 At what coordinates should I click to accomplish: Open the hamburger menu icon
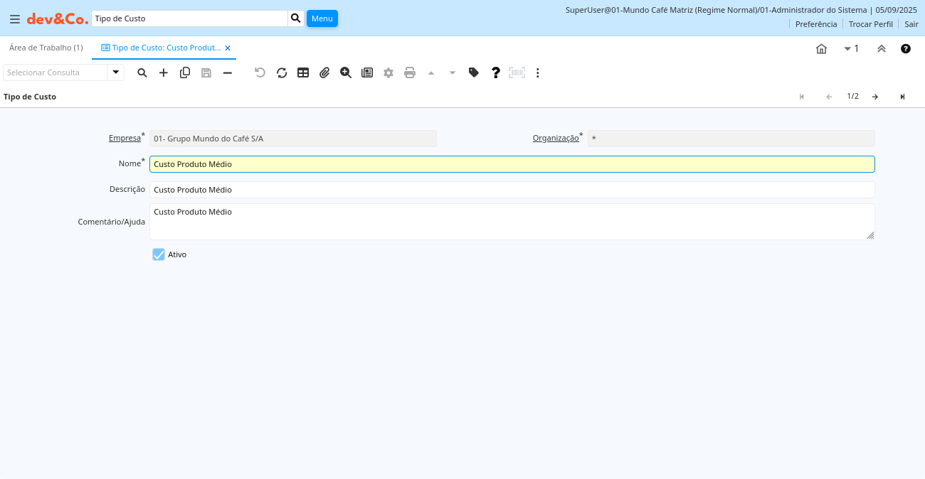[15, 19]
